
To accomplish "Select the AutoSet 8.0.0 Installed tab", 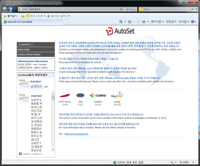I will point(33,22).
